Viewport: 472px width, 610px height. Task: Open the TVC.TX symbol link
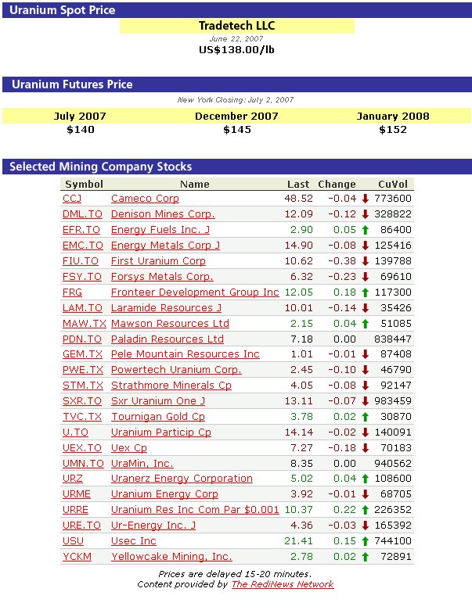coord(81,416)
